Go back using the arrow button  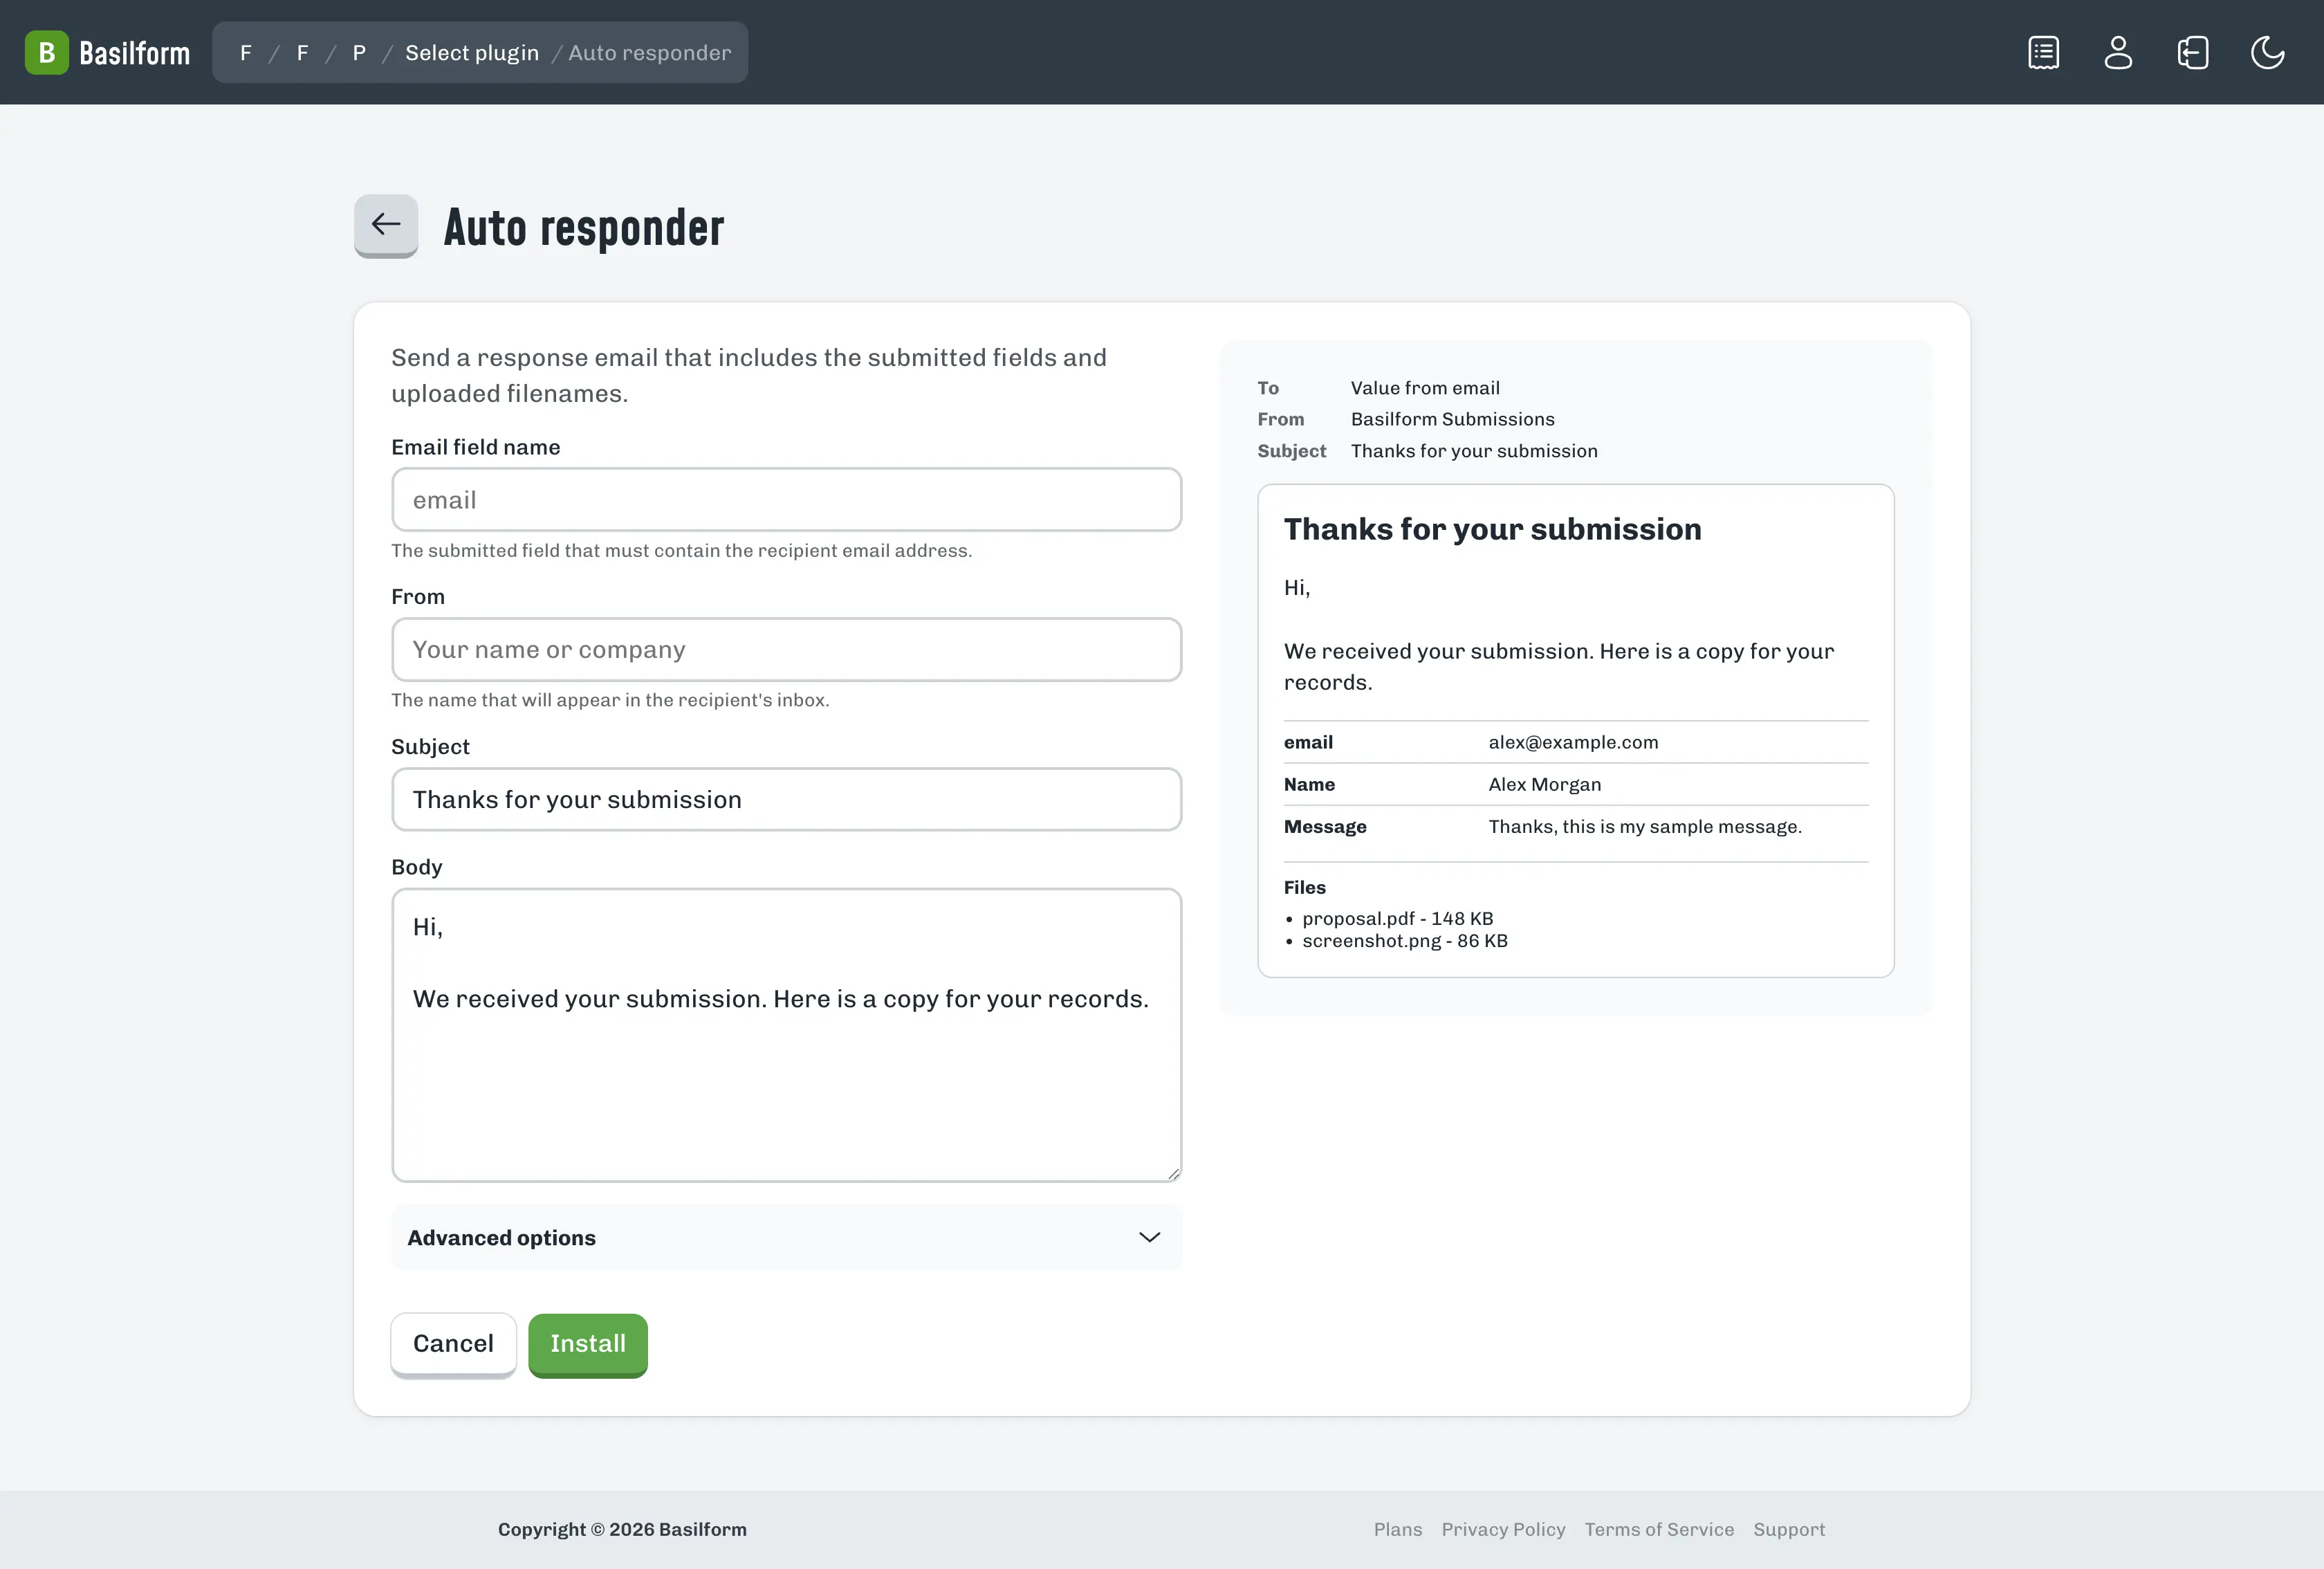tap(386, 225)
